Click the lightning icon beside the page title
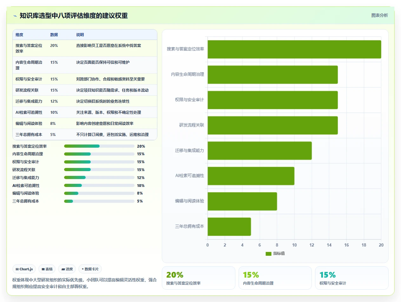This screenshot has height=302, width=401. [x=15, y=16]
